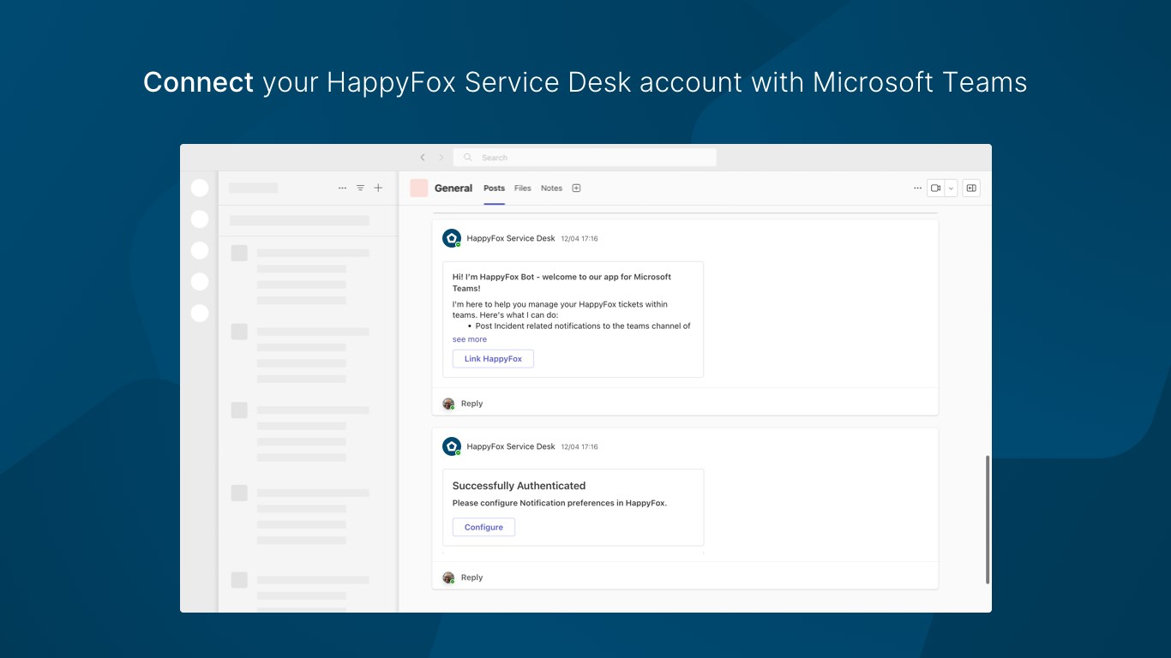This screenshot has width=1171, height=658.
Task: Click the General channel title
Action: (453, 188)
